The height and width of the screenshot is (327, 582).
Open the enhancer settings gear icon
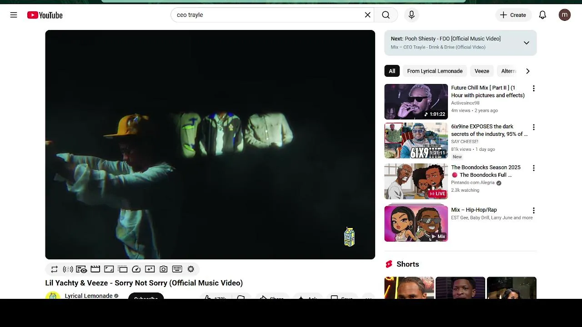point(191,269)
